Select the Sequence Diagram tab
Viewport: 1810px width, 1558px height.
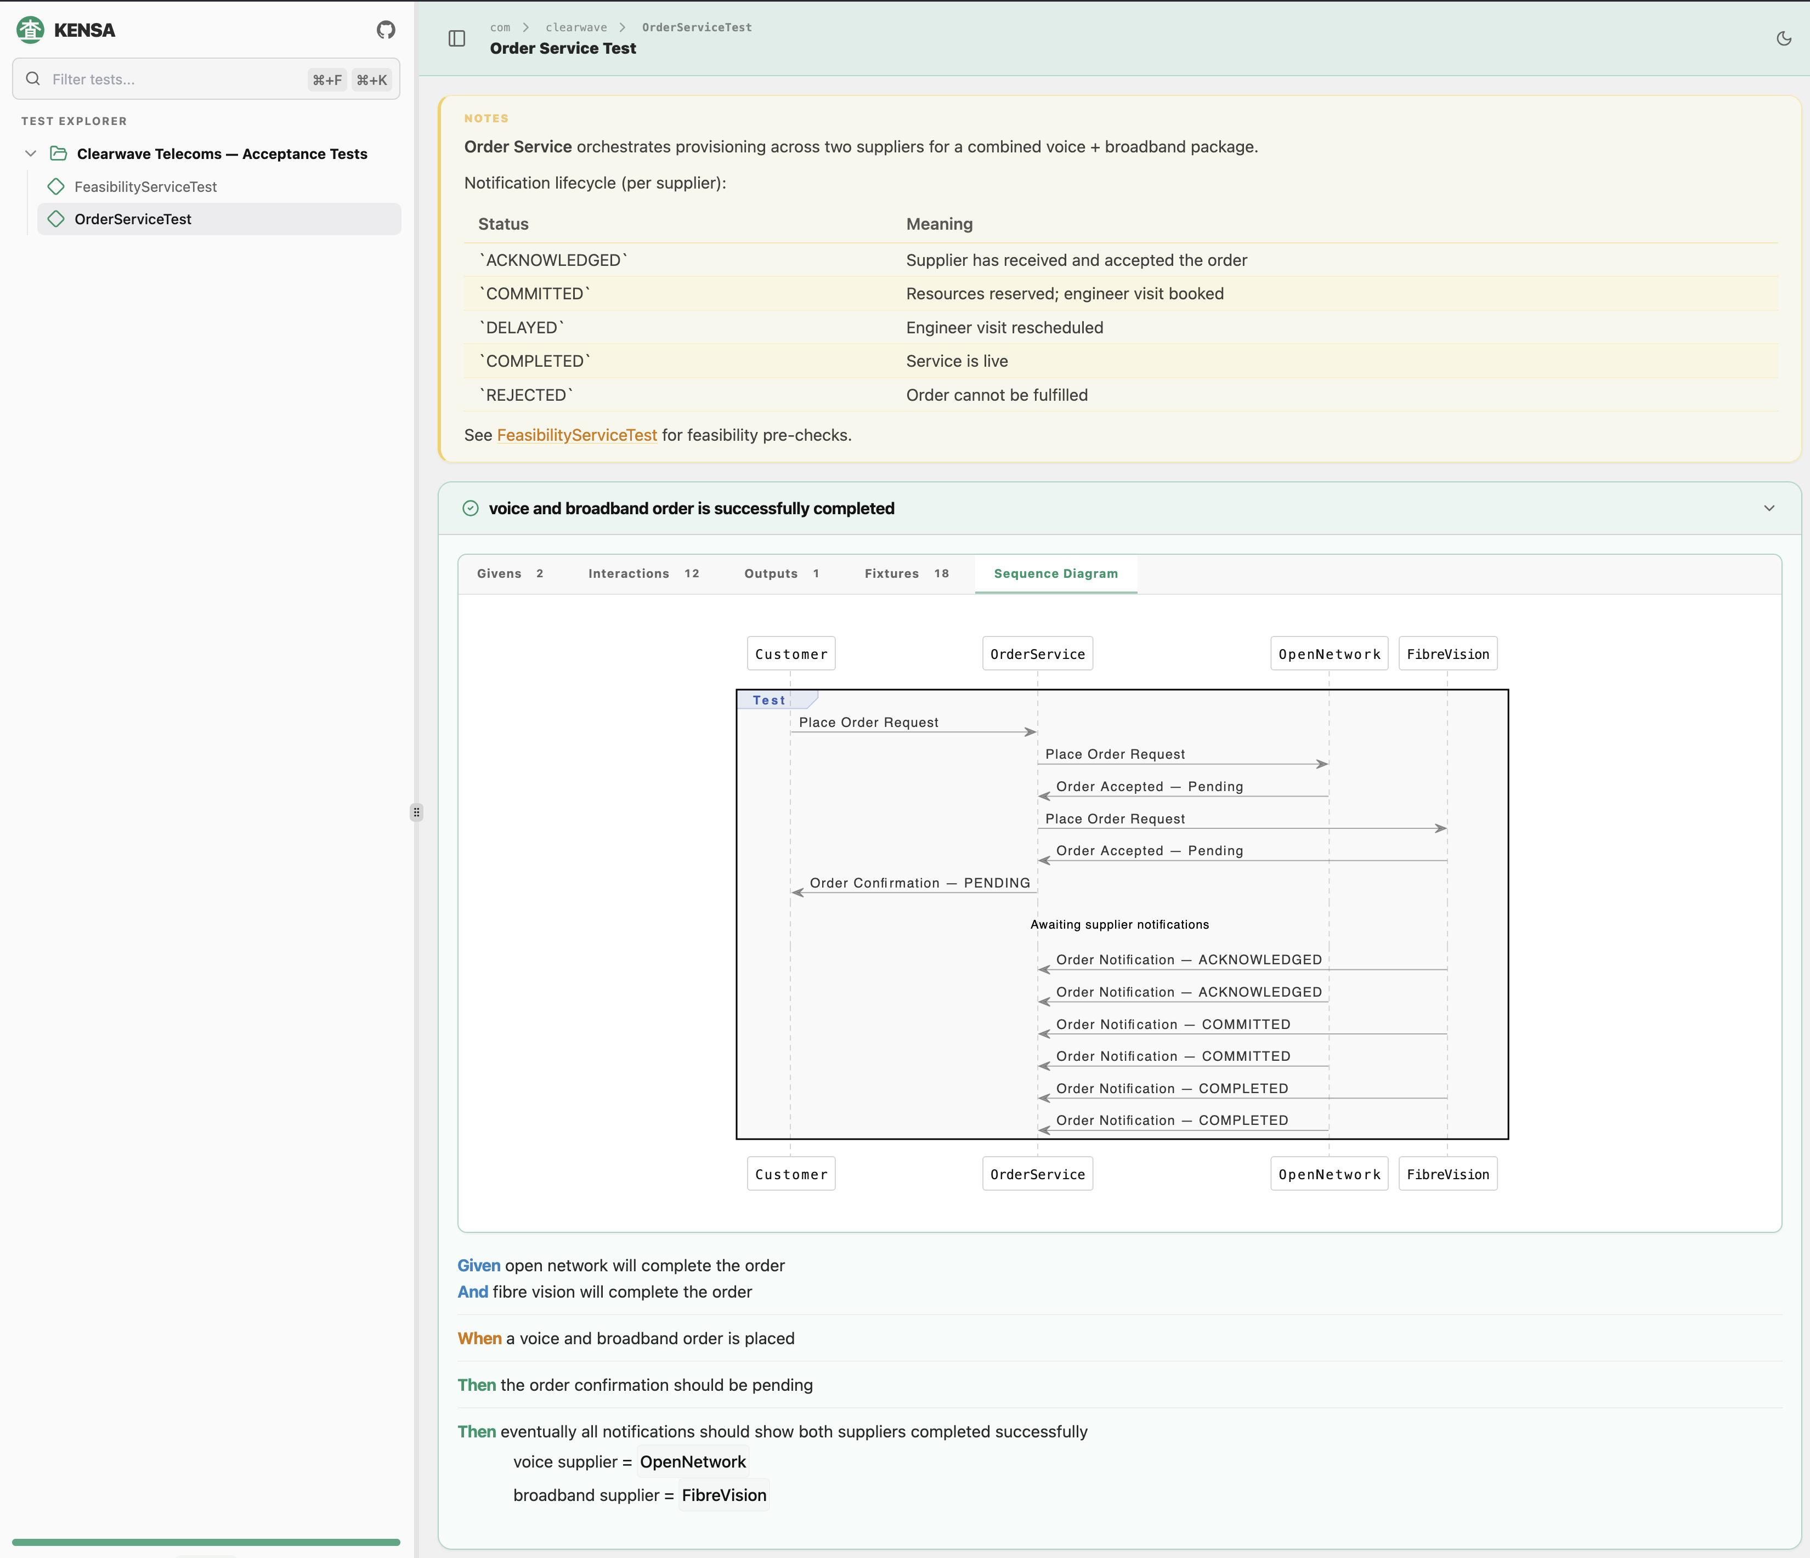tap(1055, 574)
